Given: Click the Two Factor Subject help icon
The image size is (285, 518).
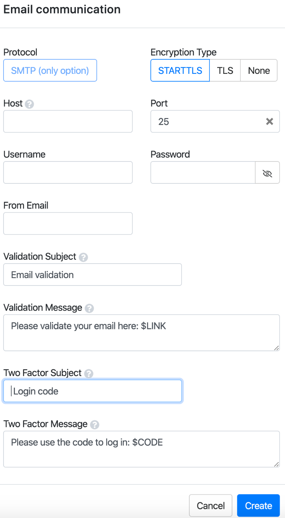Looking at the screenshot, I should (89, 373).
